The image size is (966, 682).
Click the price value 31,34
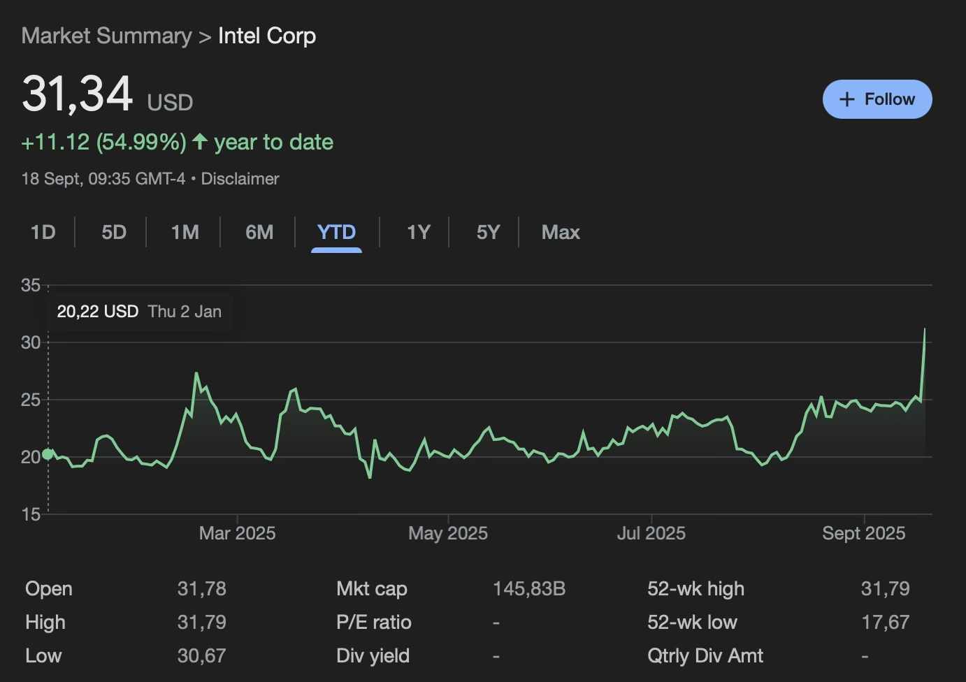click(x=78, y=94)
